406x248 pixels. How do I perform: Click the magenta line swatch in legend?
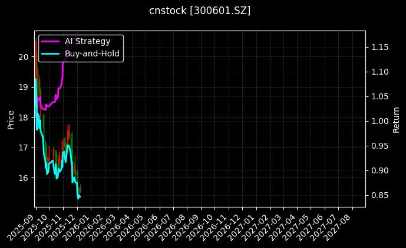click(51, 41)
